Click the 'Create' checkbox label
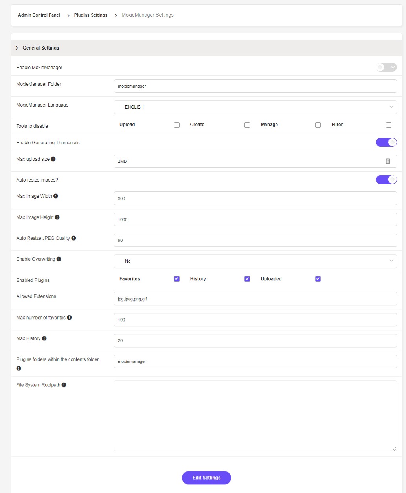The width and height of the screenshot is (406, 493). point(197,125)
